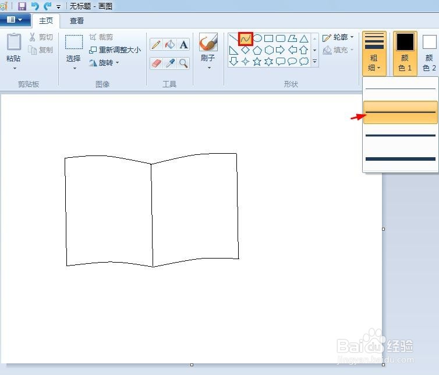Switch to the 查看 tab
The height and width of the screenshot is (375, 439).
coord(77,21)
